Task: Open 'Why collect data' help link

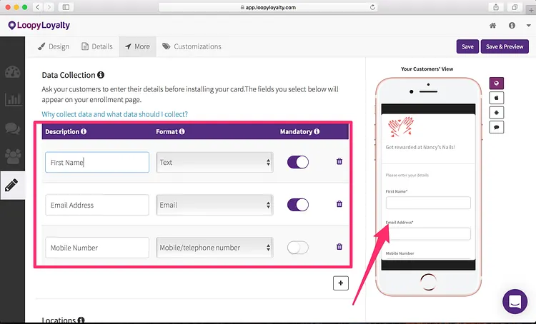Action: 114,114
